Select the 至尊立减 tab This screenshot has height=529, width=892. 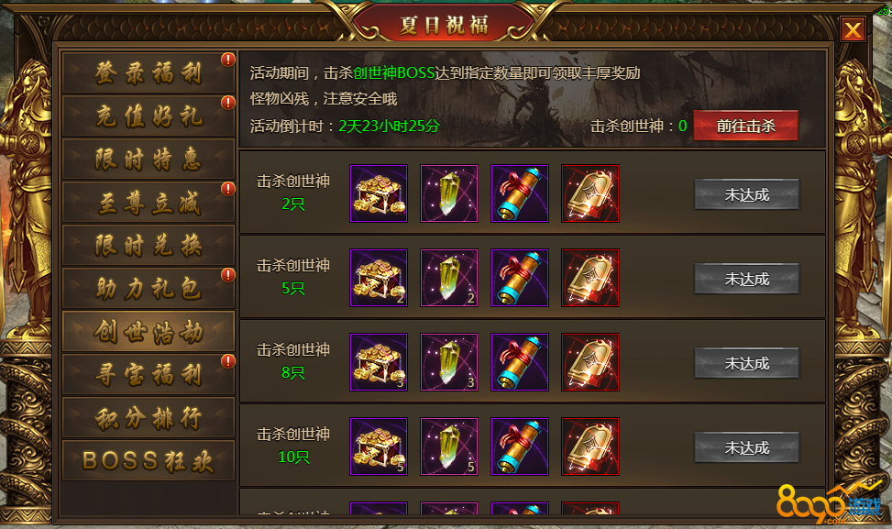[x=149, y=202]
